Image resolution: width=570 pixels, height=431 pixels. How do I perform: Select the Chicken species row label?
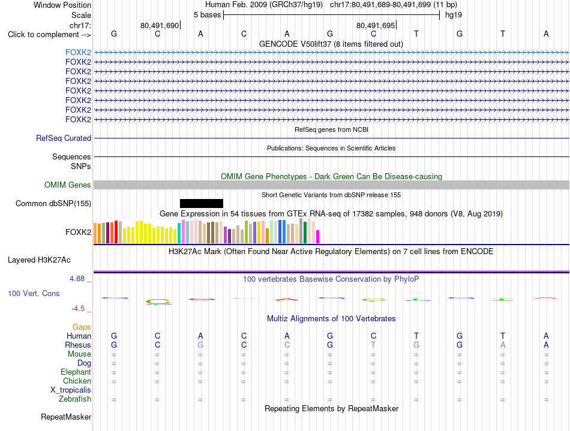[x=77, y=381]
